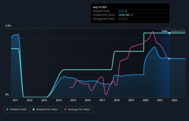Select the Dividend Yield marker at Aug 2021
Screen dimensions: 189x121
(x=169, y=59)
